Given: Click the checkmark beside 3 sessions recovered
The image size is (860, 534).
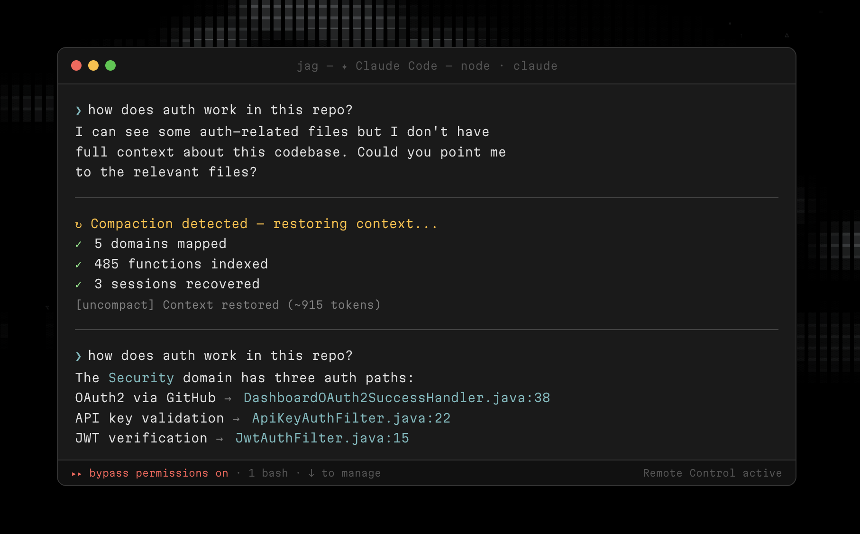Looking at the screenshot, I should click(79, 285).
